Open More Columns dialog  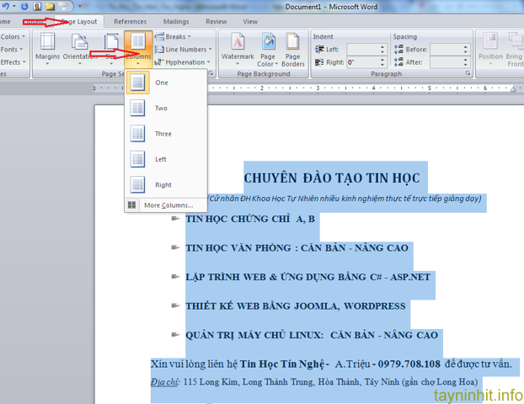[x=165, y=205]
